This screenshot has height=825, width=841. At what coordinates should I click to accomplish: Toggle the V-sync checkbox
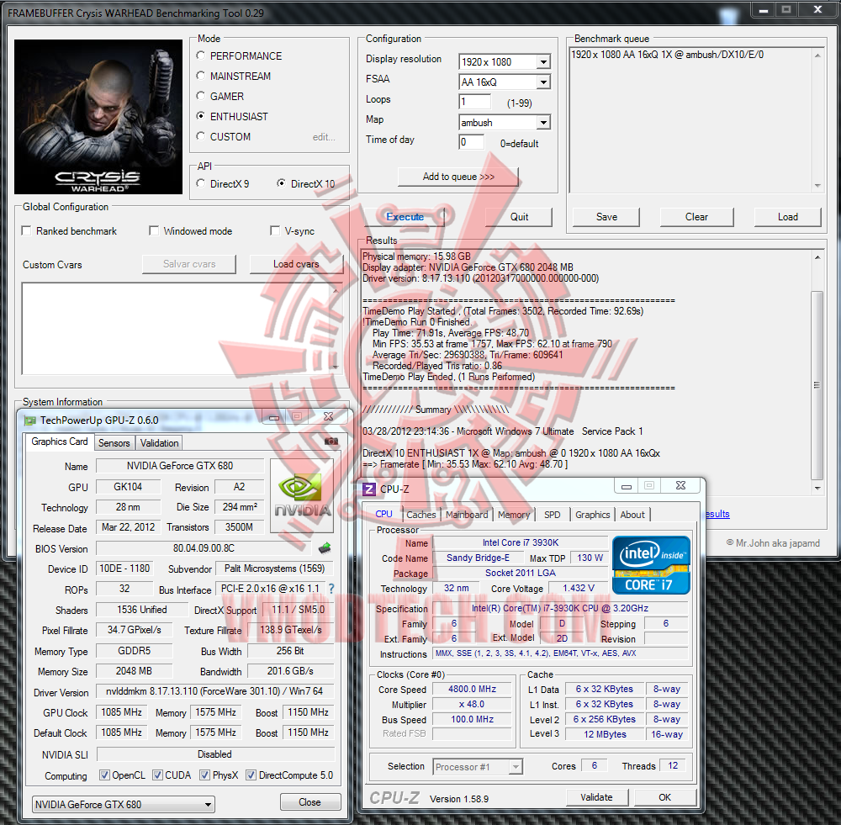[275, 230]
